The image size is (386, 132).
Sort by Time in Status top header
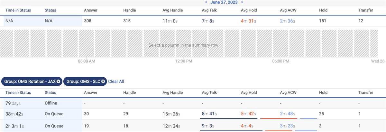(x=18, y=10)
